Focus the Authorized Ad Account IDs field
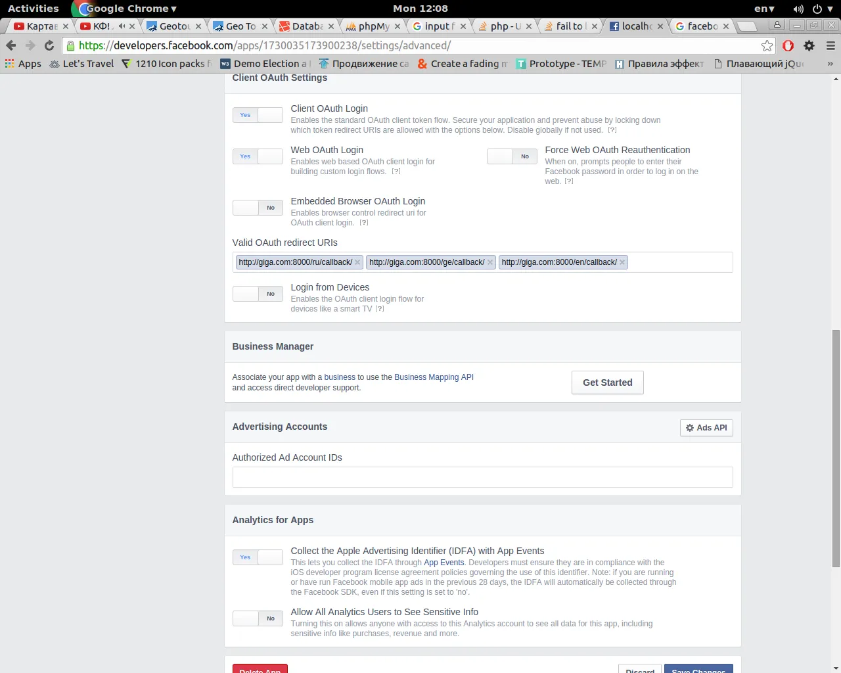The image size is (841, 673). [x=482, y=477]
